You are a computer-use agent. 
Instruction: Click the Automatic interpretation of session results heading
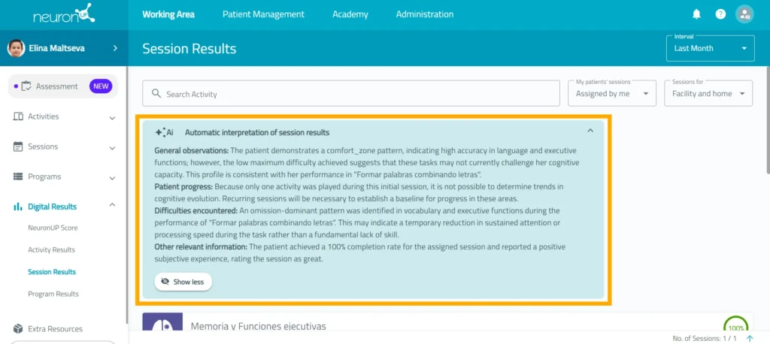coord(257,132)
